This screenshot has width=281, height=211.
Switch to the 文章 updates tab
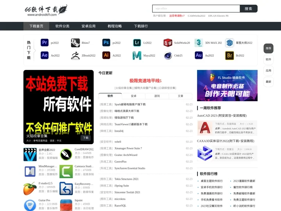(180, 96)
